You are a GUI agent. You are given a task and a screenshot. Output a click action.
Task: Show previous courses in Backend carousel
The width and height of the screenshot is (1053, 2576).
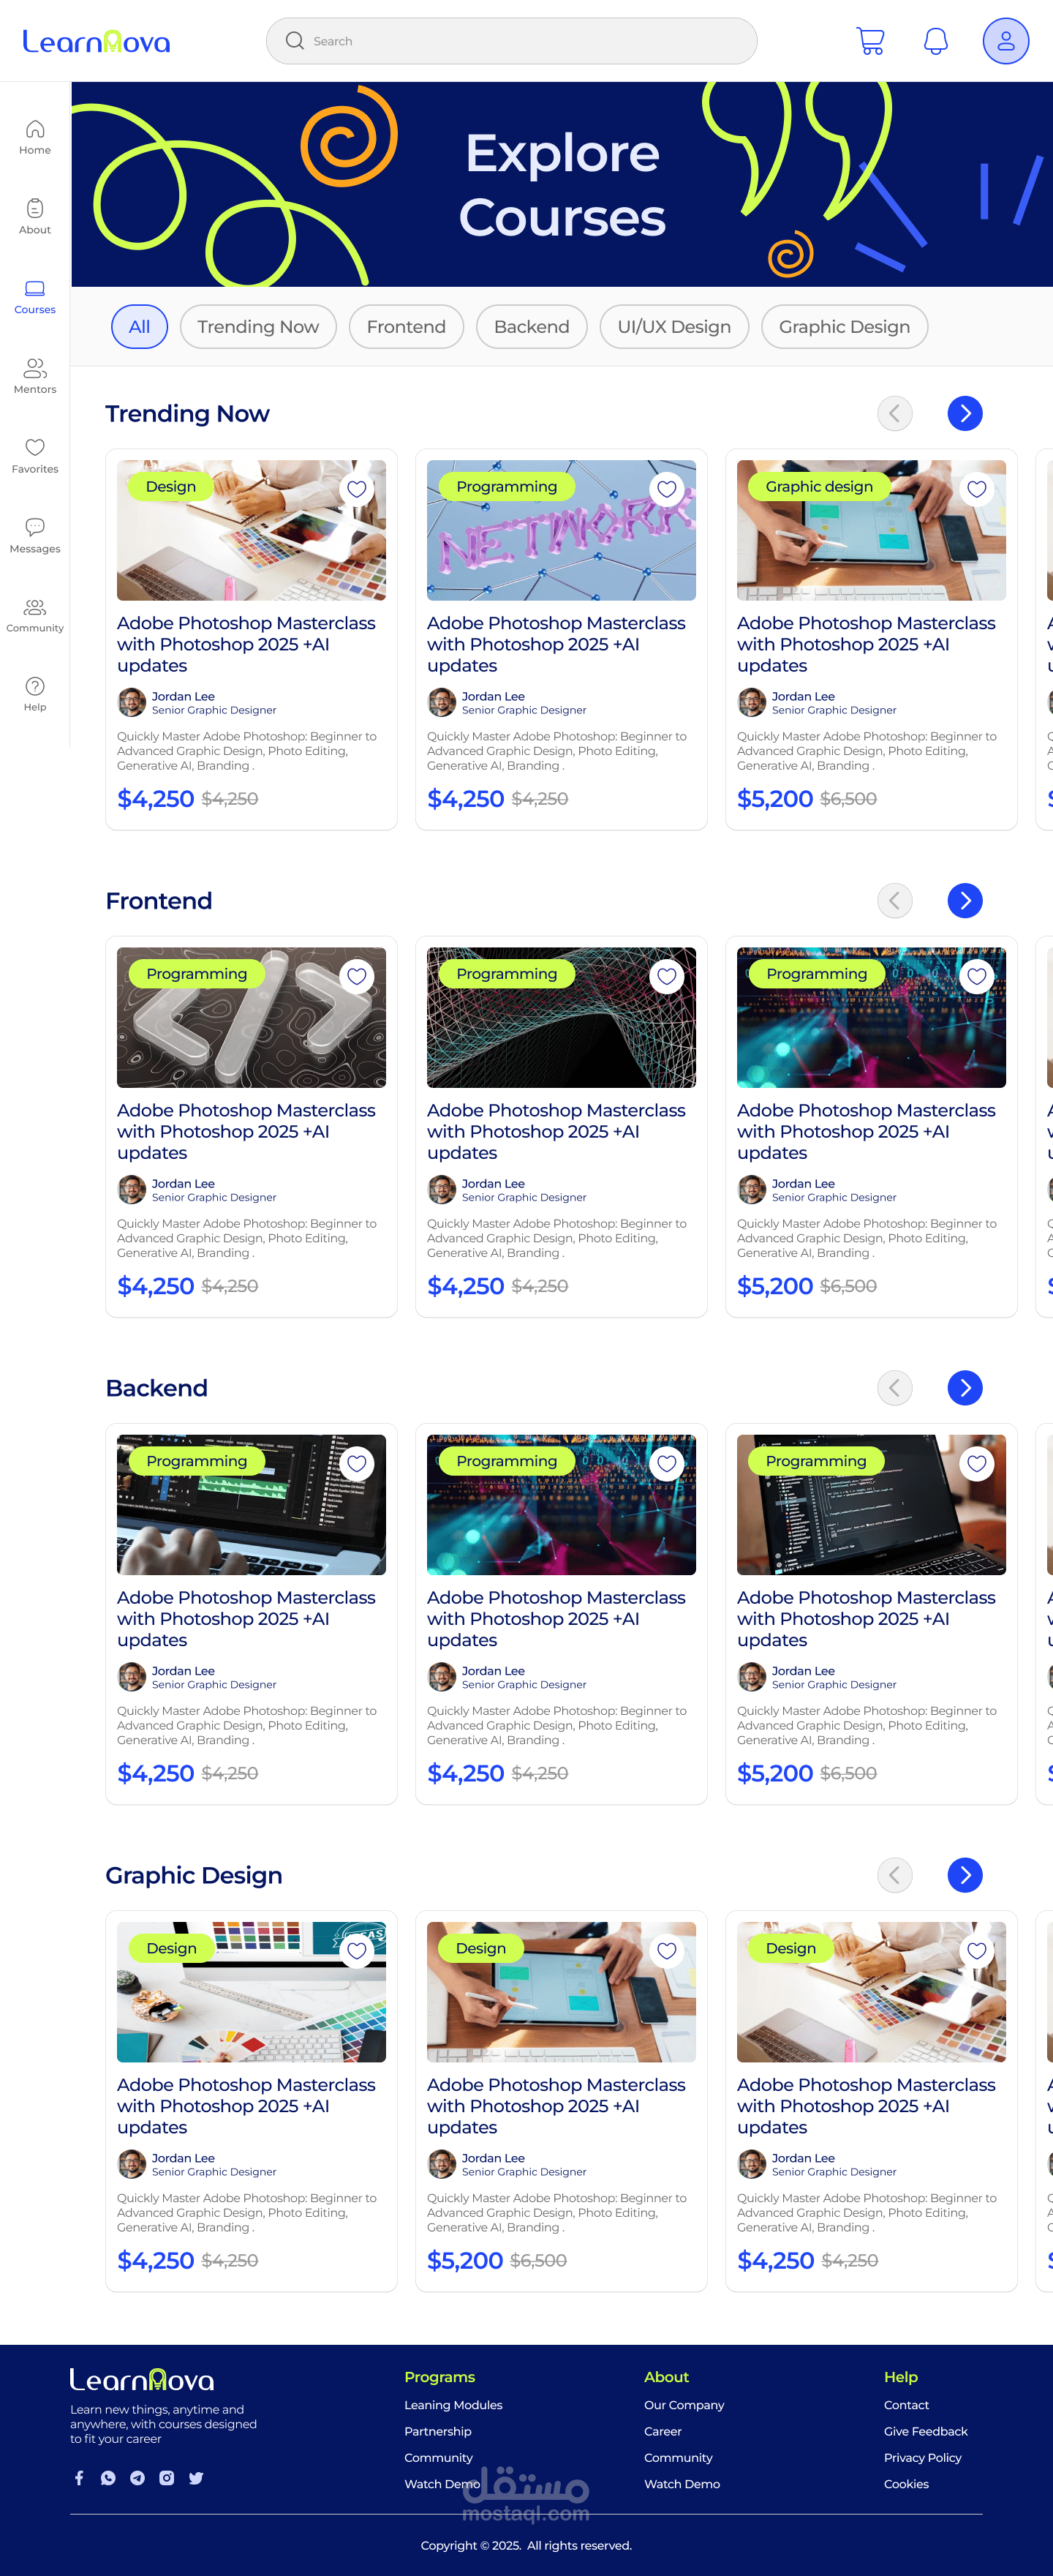894,1387
